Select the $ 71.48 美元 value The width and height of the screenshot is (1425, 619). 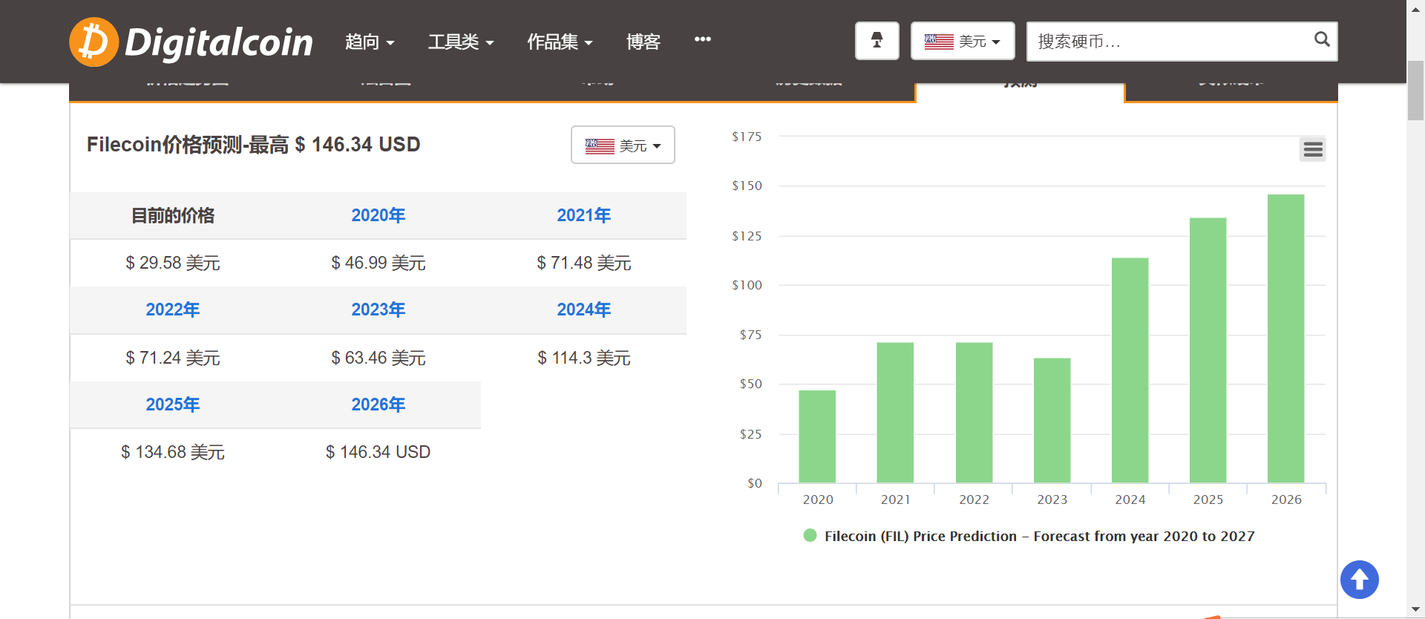[x=584, y=263]
